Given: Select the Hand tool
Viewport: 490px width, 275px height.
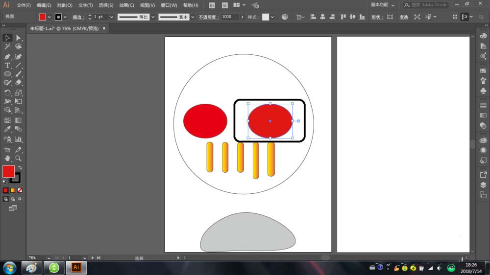Looking at the screenshot, I should (x=7, y=159).
